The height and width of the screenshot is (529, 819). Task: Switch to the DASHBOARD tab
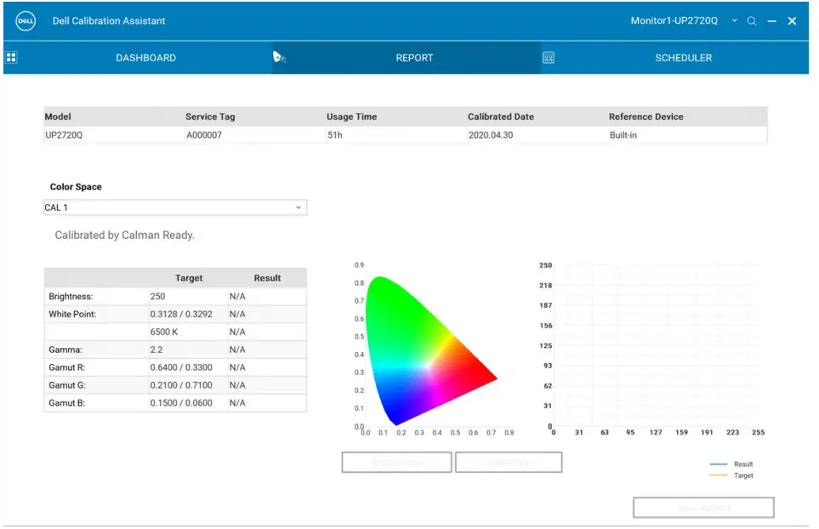[x=145, y=58]
